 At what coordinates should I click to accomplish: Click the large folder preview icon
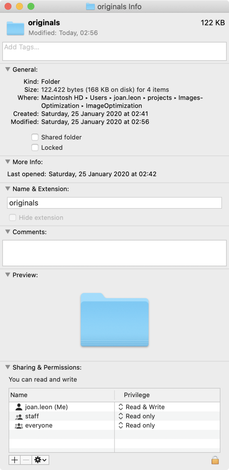point(114,320)
